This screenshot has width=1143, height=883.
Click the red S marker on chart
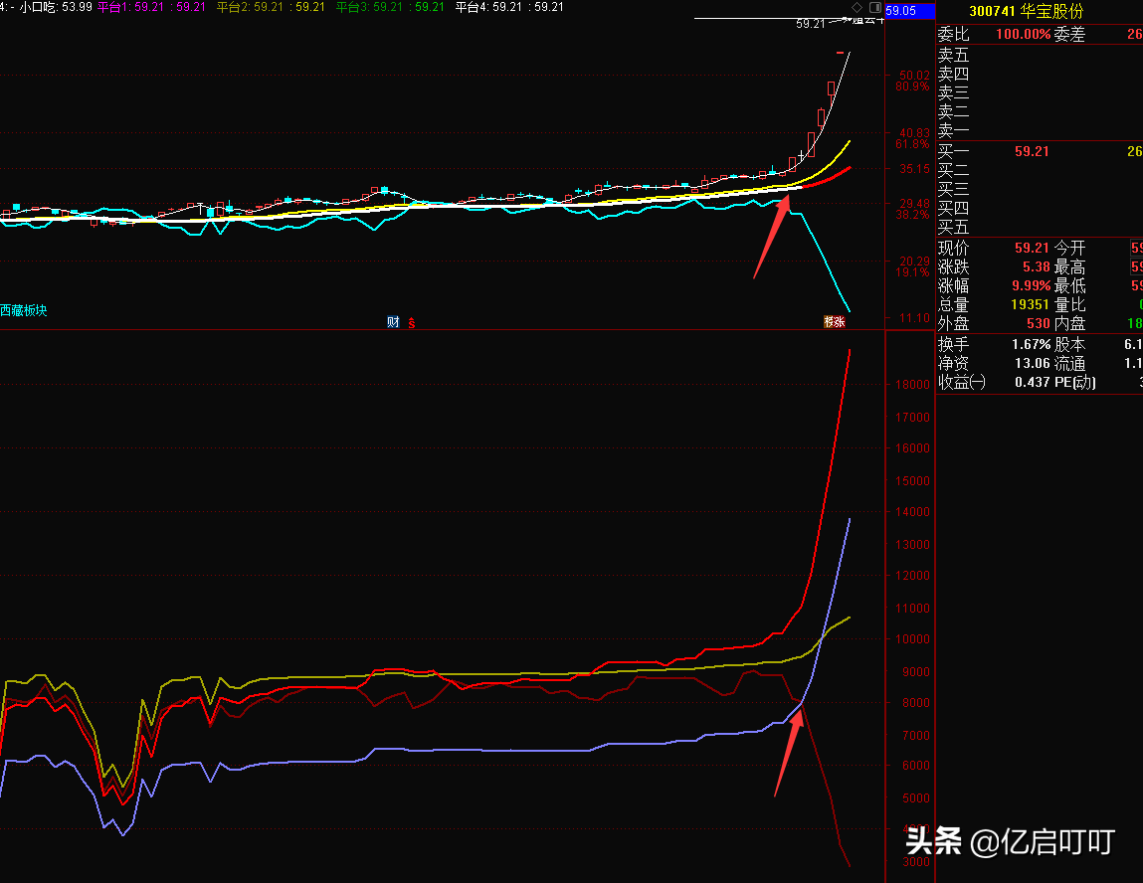[412, 322]
